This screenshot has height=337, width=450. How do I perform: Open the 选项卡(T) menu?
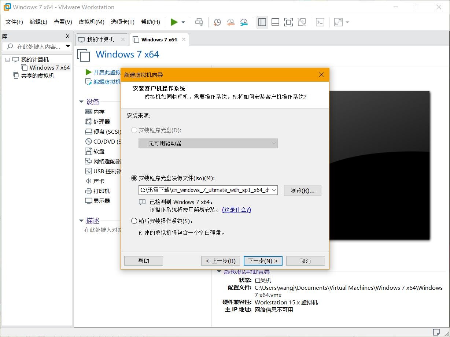pyautogui.click(x=123, y=22)
